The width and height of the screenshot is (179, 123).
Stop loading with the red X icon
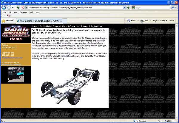click(23, 8)
